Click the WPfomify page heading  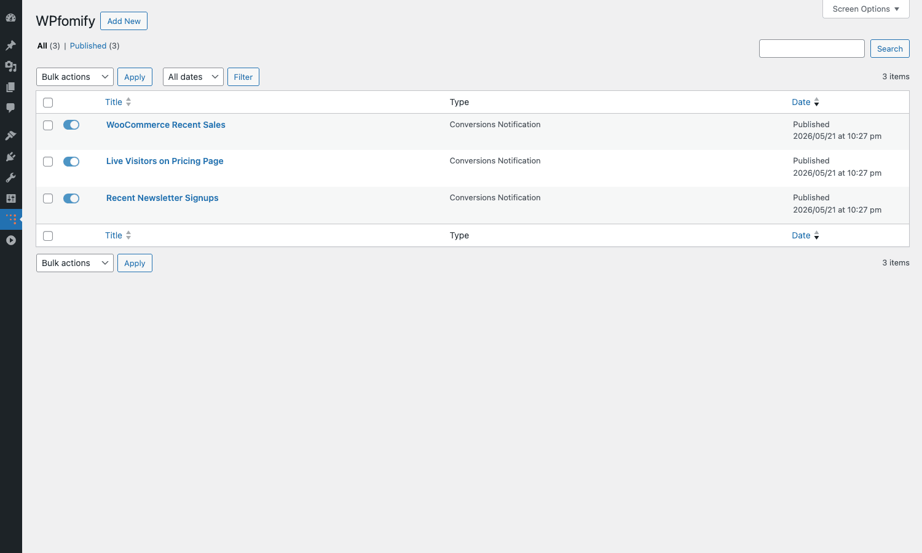coord(66,21)
